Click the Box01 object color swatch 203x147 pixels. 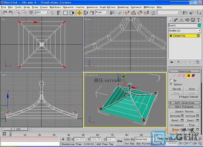(199, 25)
